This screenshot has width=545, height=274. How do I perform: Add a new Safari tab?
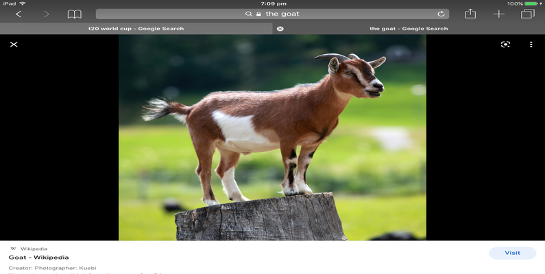point(499,14)
